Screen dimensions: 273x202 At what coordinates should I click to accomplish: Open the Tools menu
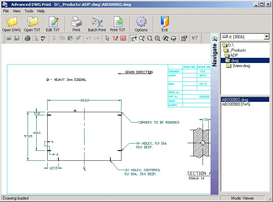29,11
